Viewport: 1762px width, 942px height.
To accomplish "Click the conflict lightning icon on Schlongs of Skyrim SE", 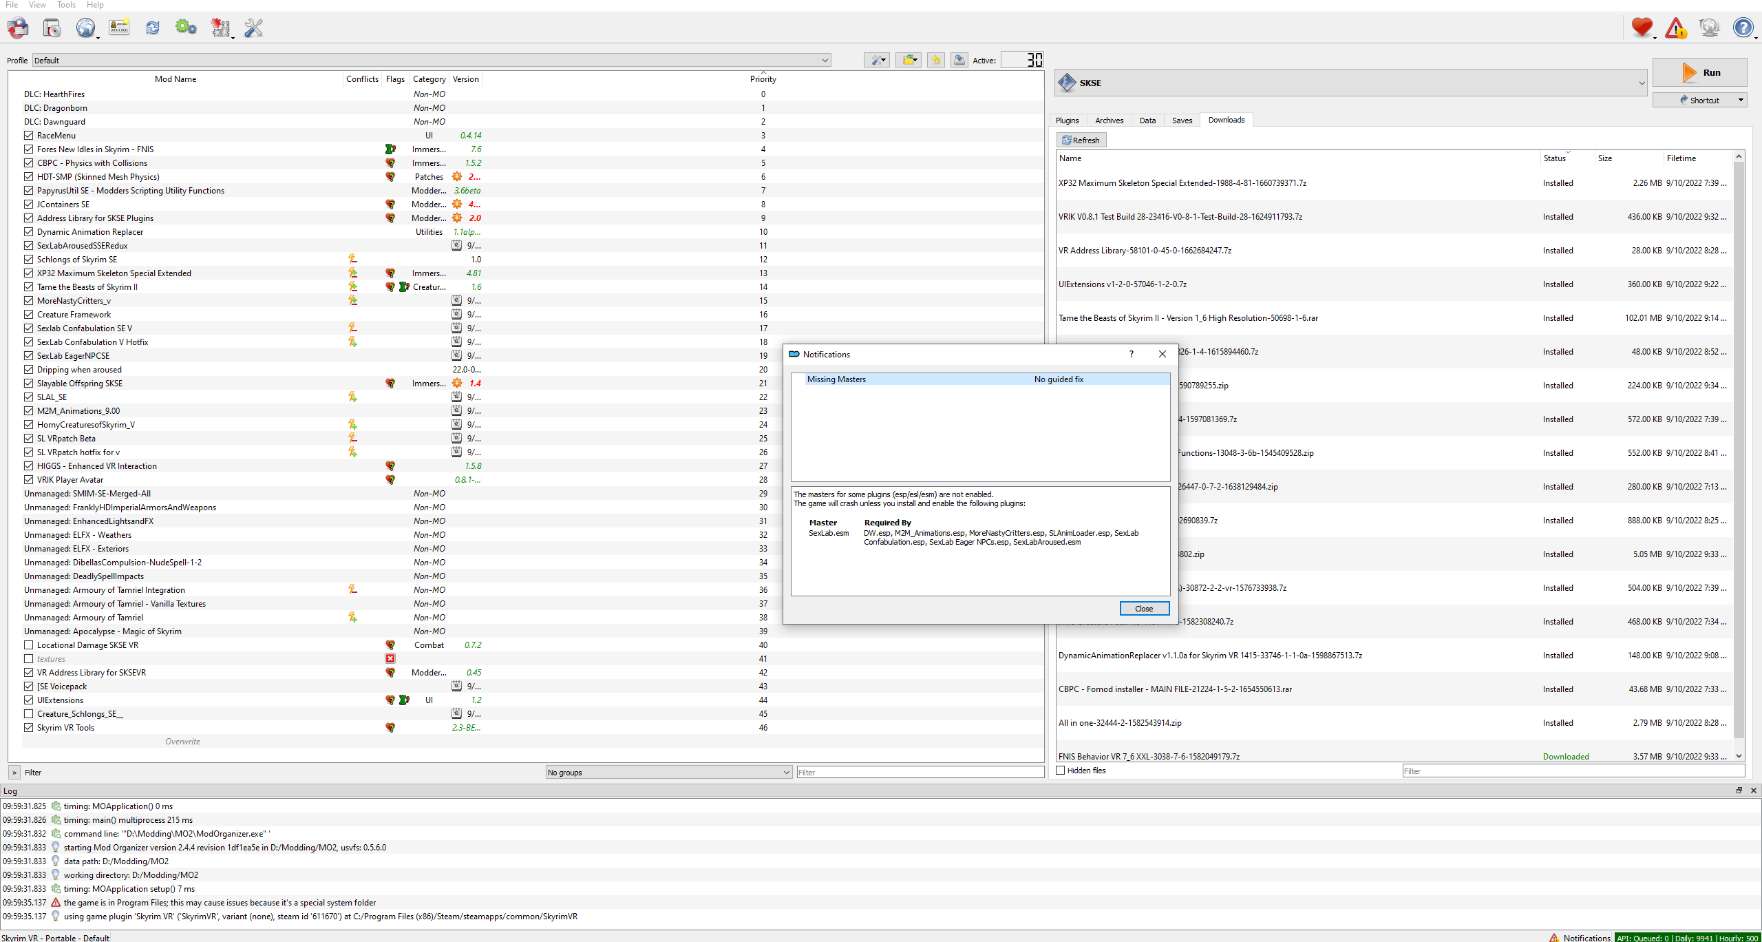I will coord(352,260).
